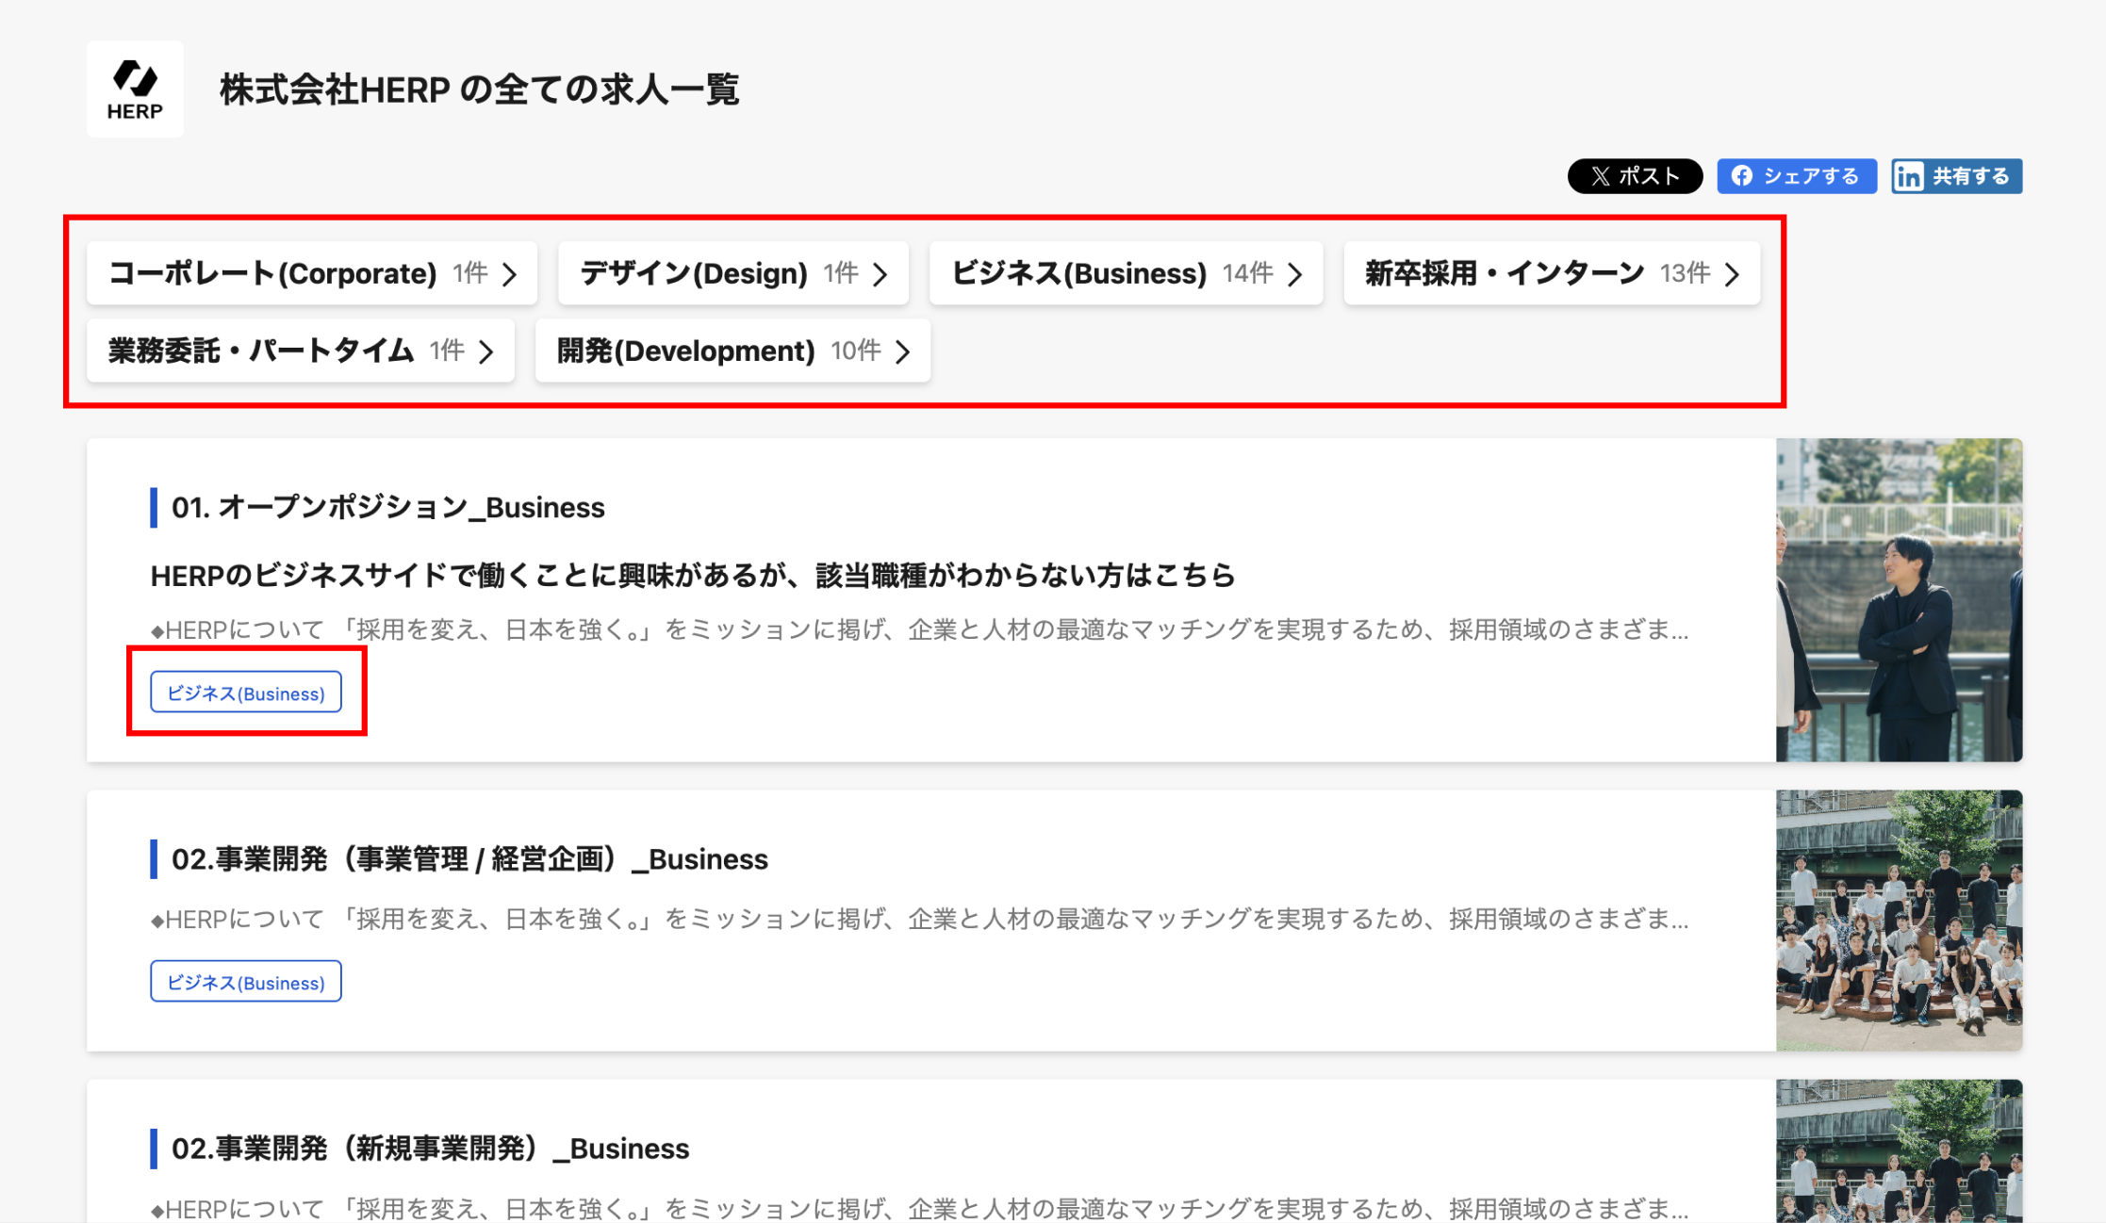Click chevron on the Corporate category
This screenshot has width=2106, height=1223.
coord(510,274)
